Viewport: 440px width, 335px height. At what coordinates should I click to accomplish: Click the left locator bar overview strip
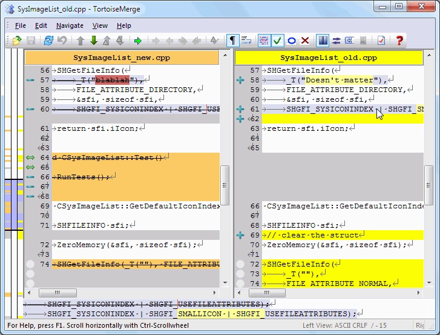click(x=11, y=182)
